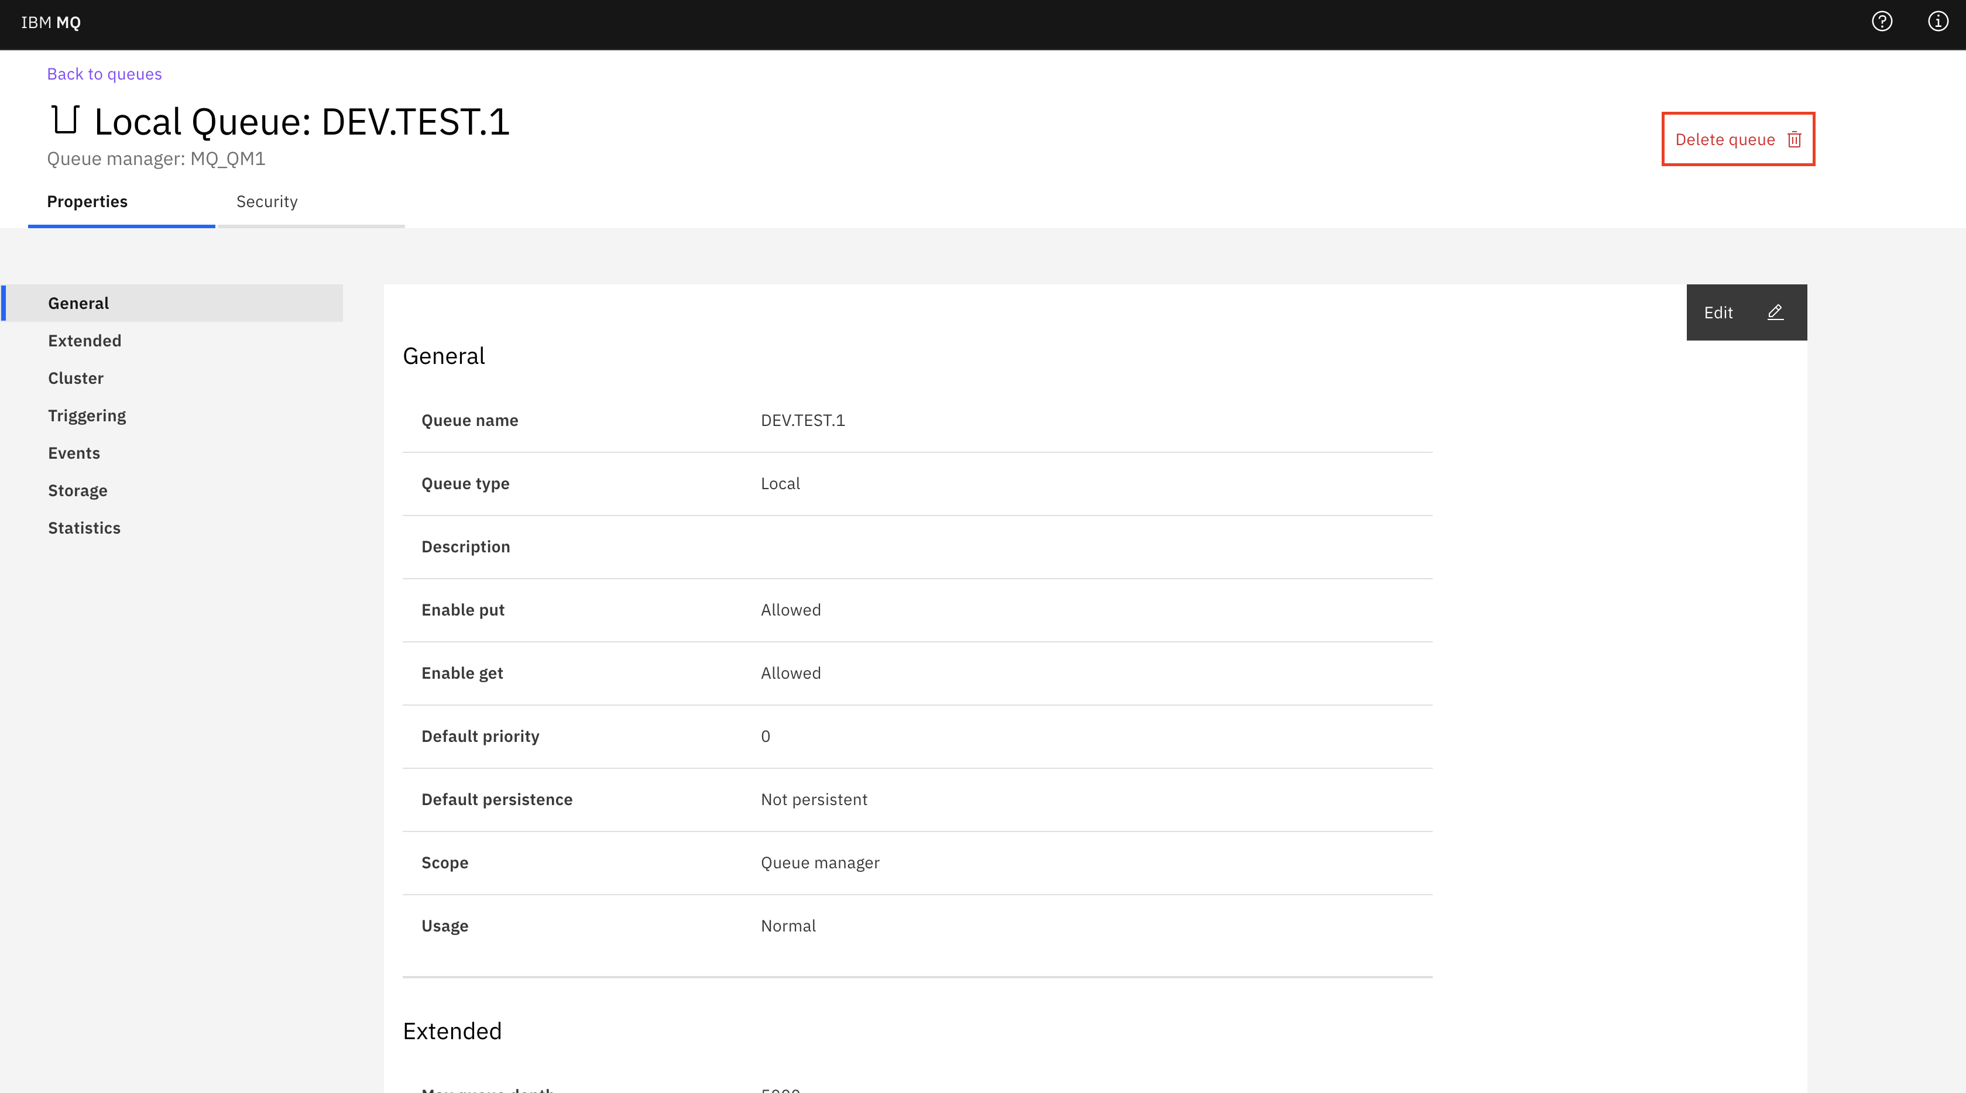Open the Extended properties section
The width and height of the screenshot is (1966, 1093).
84,340
